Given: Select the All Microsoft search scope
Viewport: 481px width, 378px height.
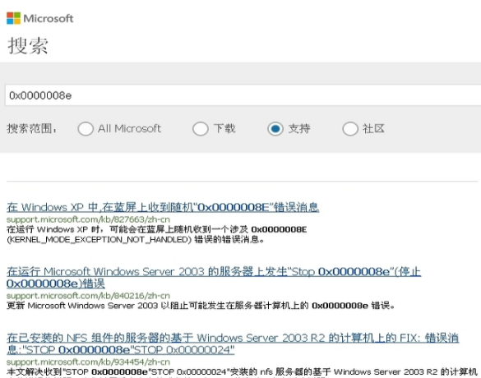Looking at the screenshot, I should (x=86, y=129).
